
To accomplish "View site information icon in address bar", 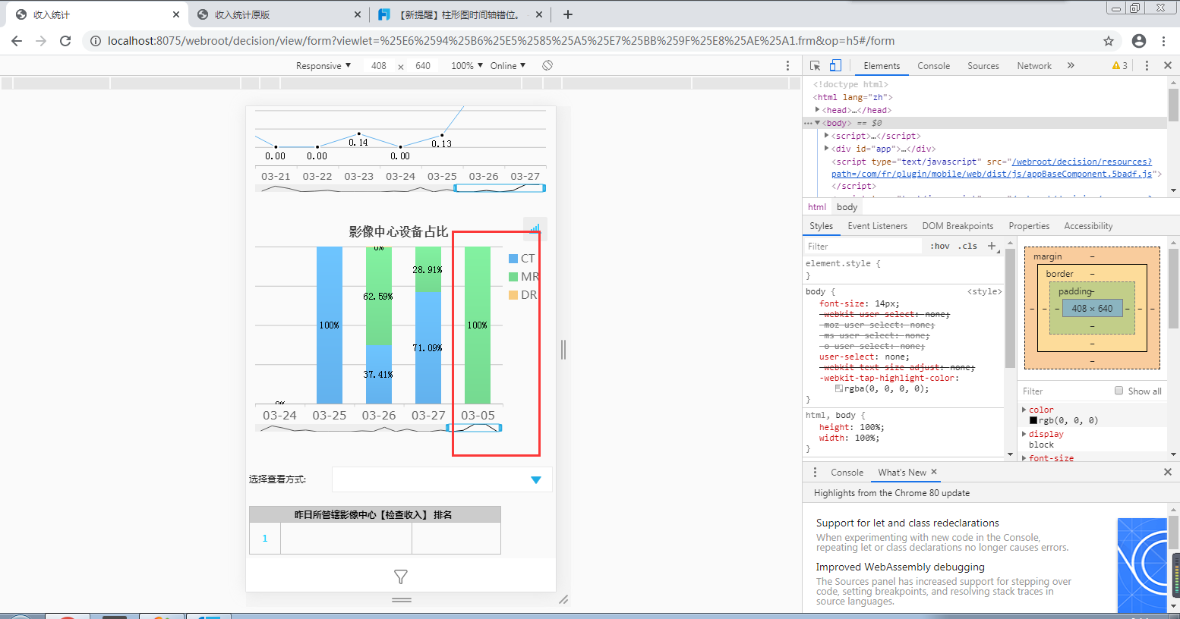I will tap(96, 41).
